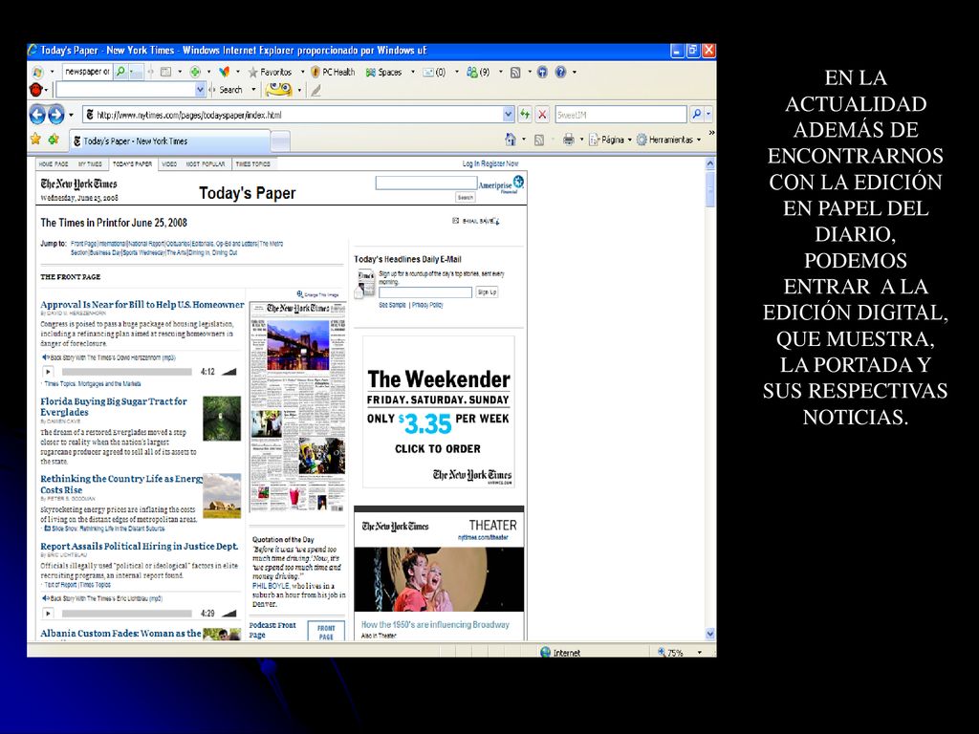The width and height of the screenshot is (979, 734).
Task: Click the green plus toolbar icon
Action: [x=195, y=72]
